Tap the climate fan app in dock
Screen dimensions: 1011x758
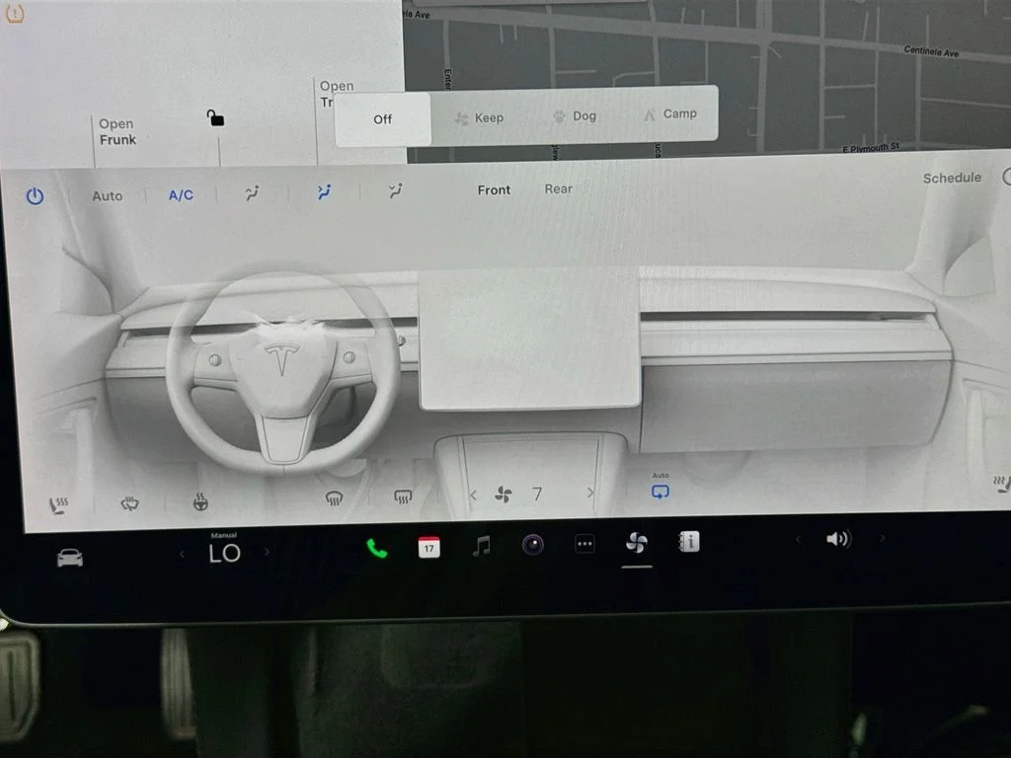click(637, 543)
